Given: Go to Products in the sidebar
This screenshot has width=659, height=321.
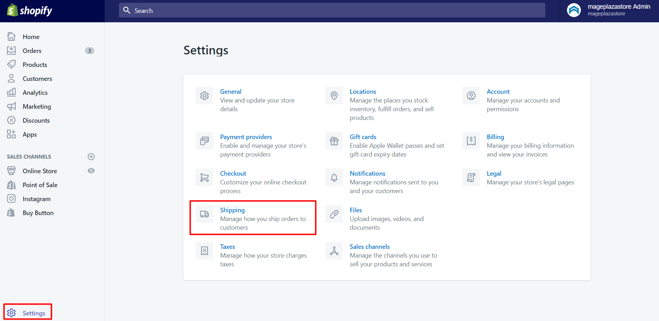Looking at the screenshot, I should pyautogui.click(x=35, y=65).
